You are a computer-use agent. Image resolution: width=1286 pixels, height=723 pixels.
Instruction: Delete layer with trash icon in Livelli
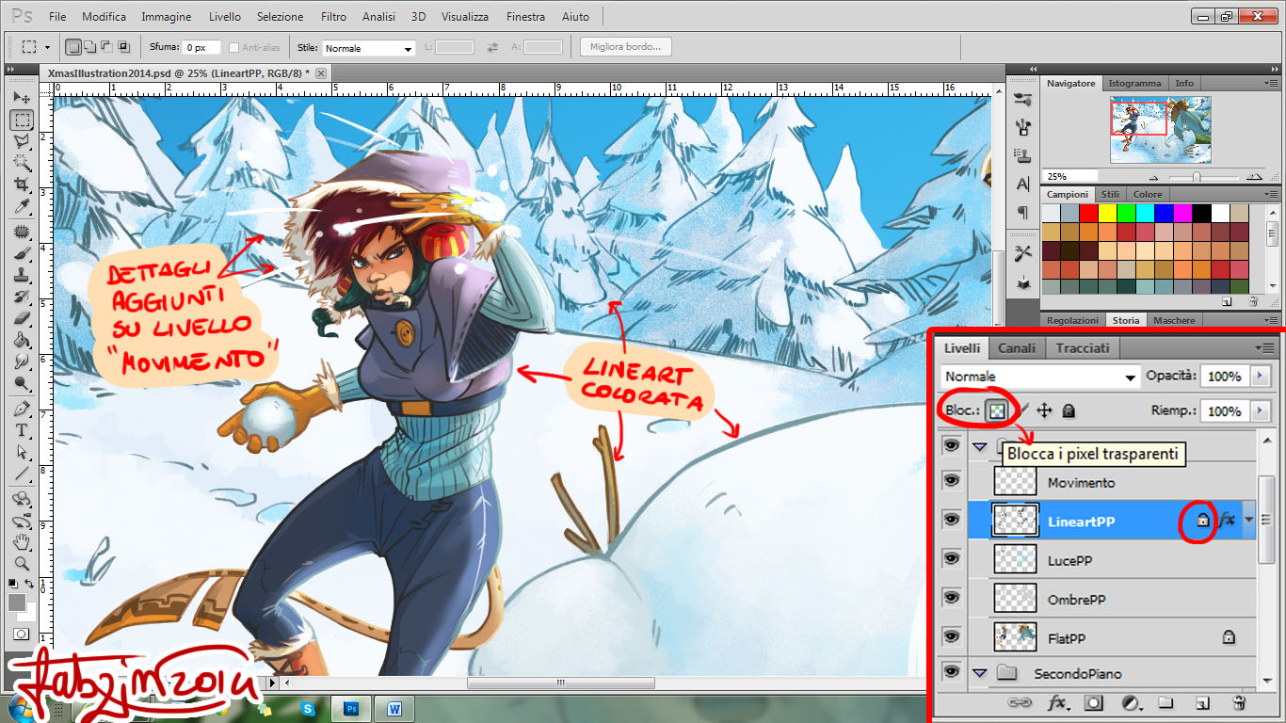click(x=1239, y=702)
